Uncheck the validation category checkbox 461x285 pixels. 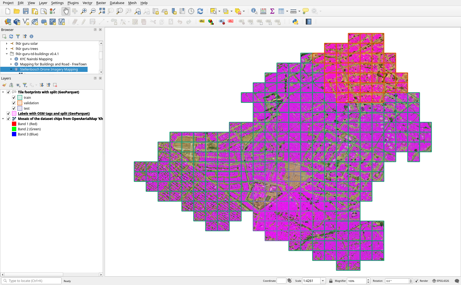(x=14, y=103)
